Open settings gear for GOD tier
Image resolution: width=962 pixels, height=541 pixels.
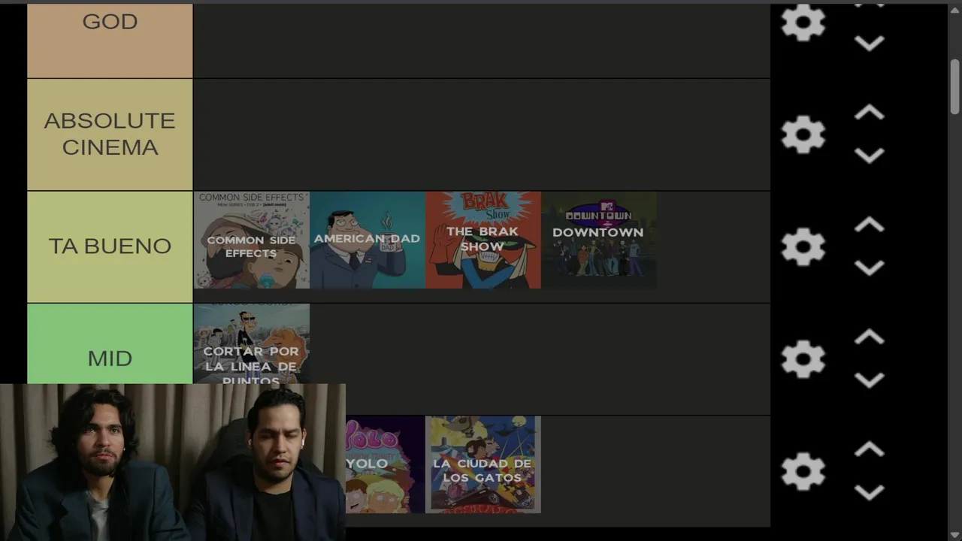(x=803, y=23)
